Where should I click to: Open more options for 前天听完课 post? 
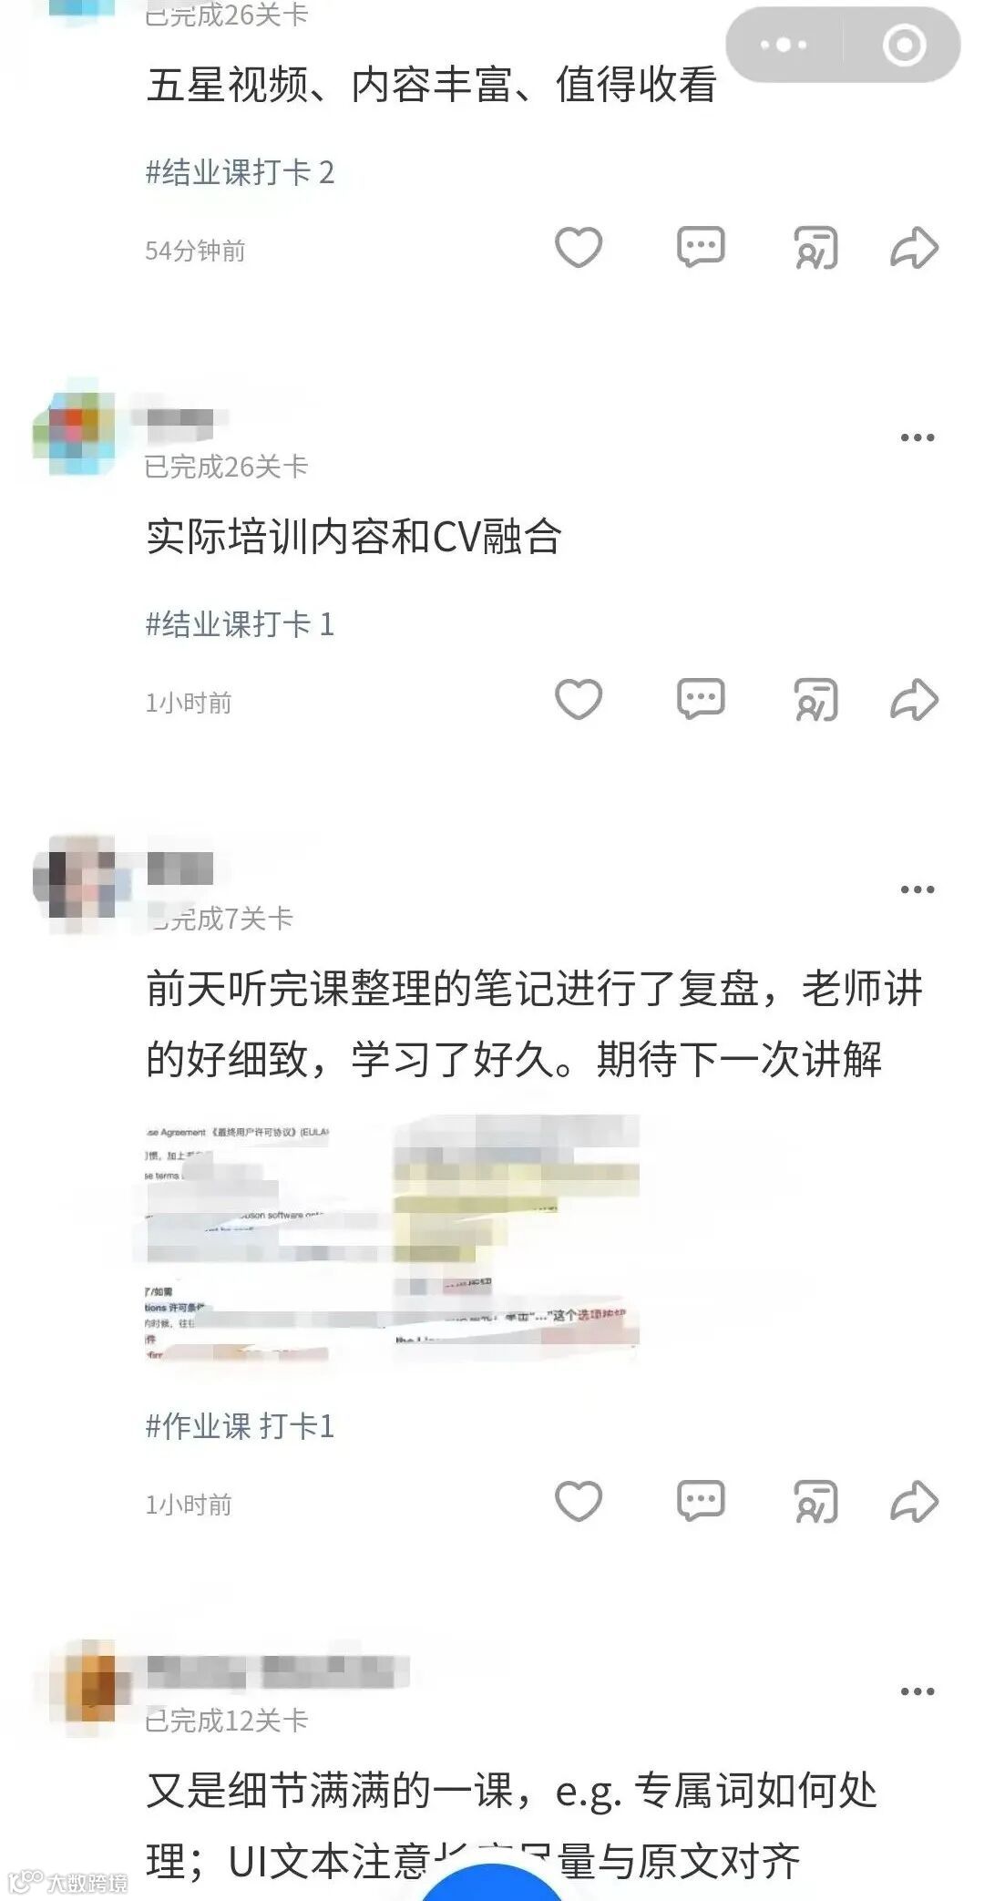917,889
